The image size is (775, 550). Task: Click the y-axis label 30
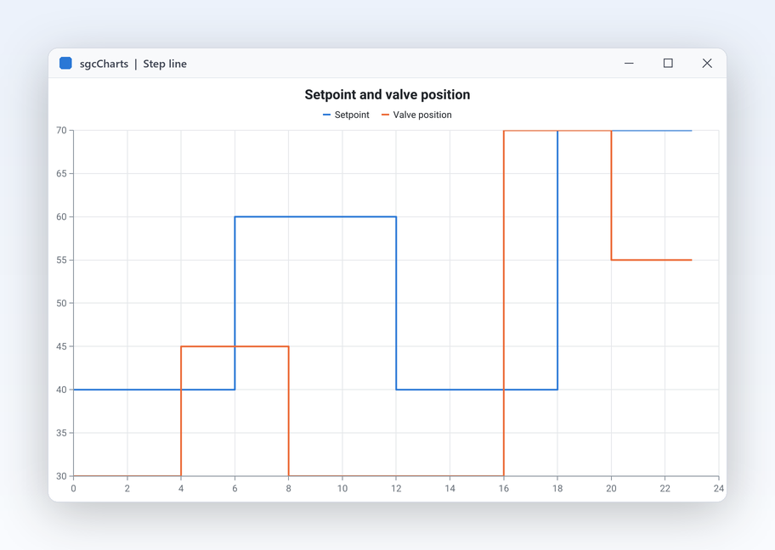tap(61, 476)
